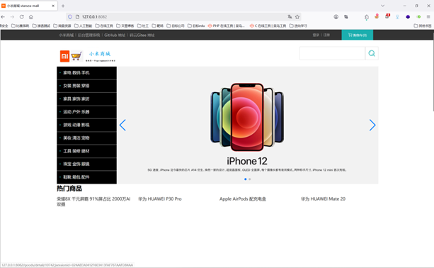Open the Firefox application menu
This screenshot has width=434, height=268.
tap(428, 17)
